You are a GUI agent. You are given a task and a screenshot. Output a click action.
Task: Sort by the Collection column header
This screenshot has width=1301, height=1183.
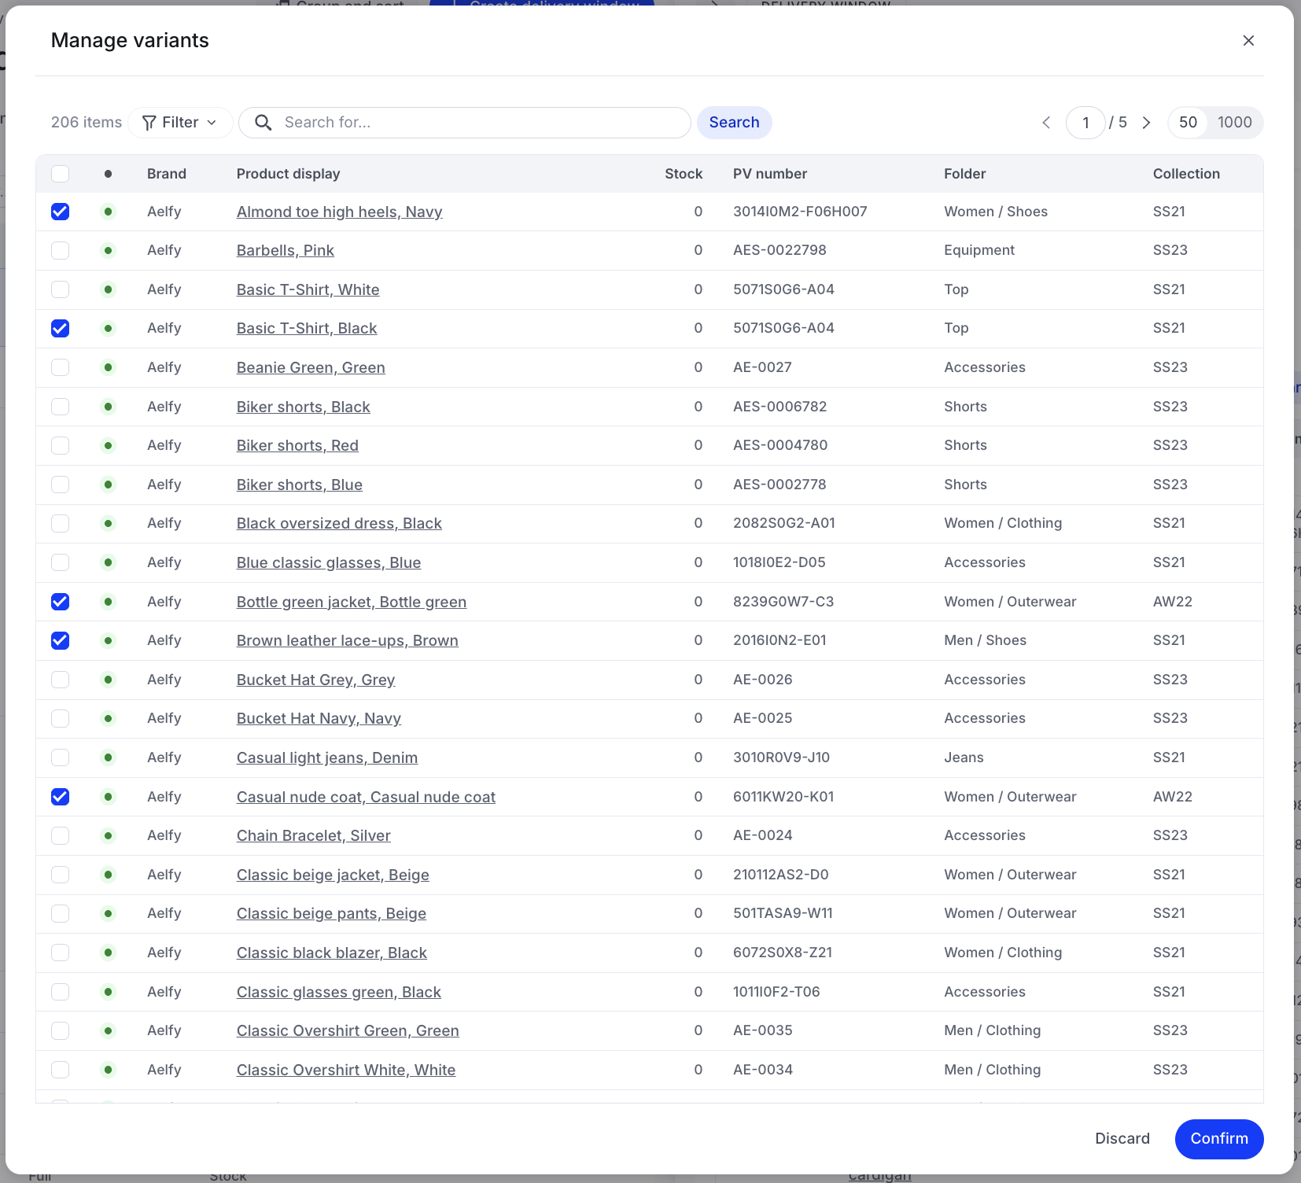click(x=1186, y=174)
